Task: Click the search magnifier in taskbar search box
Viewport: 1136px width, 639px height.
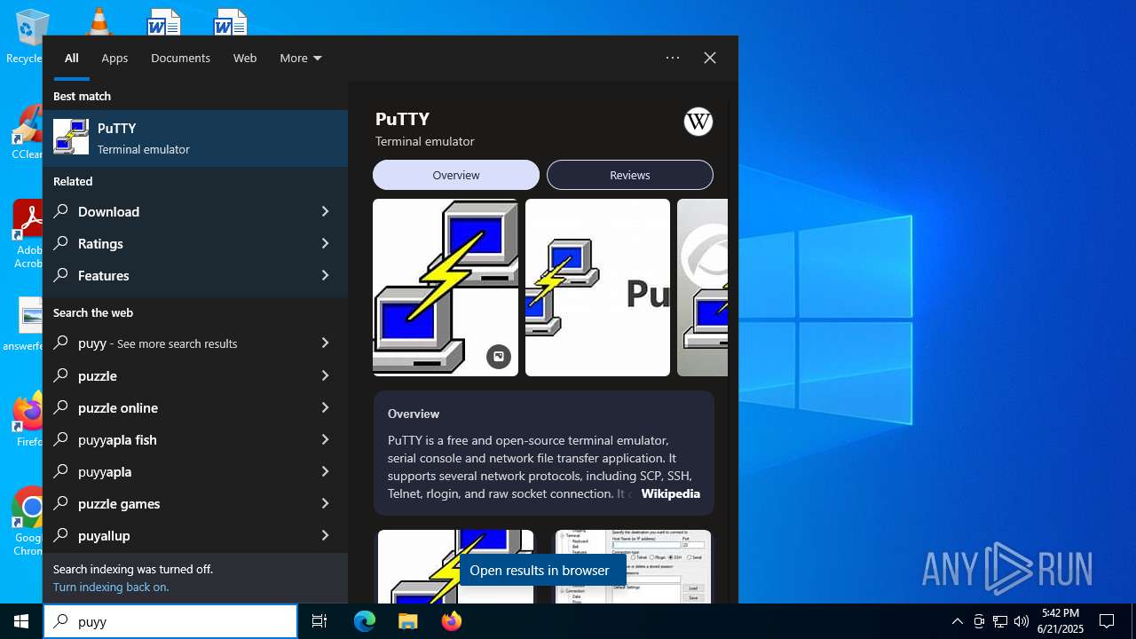Action: [x=61, y=621]
